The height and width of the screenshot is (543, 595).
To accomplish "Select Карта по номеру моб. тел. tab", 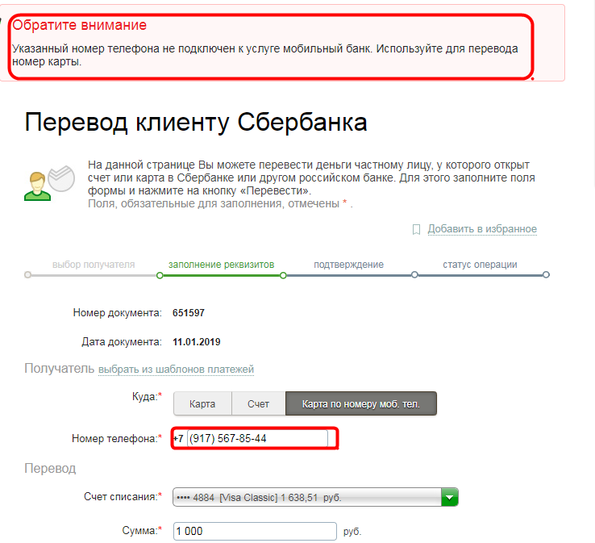I will point(361,403).
